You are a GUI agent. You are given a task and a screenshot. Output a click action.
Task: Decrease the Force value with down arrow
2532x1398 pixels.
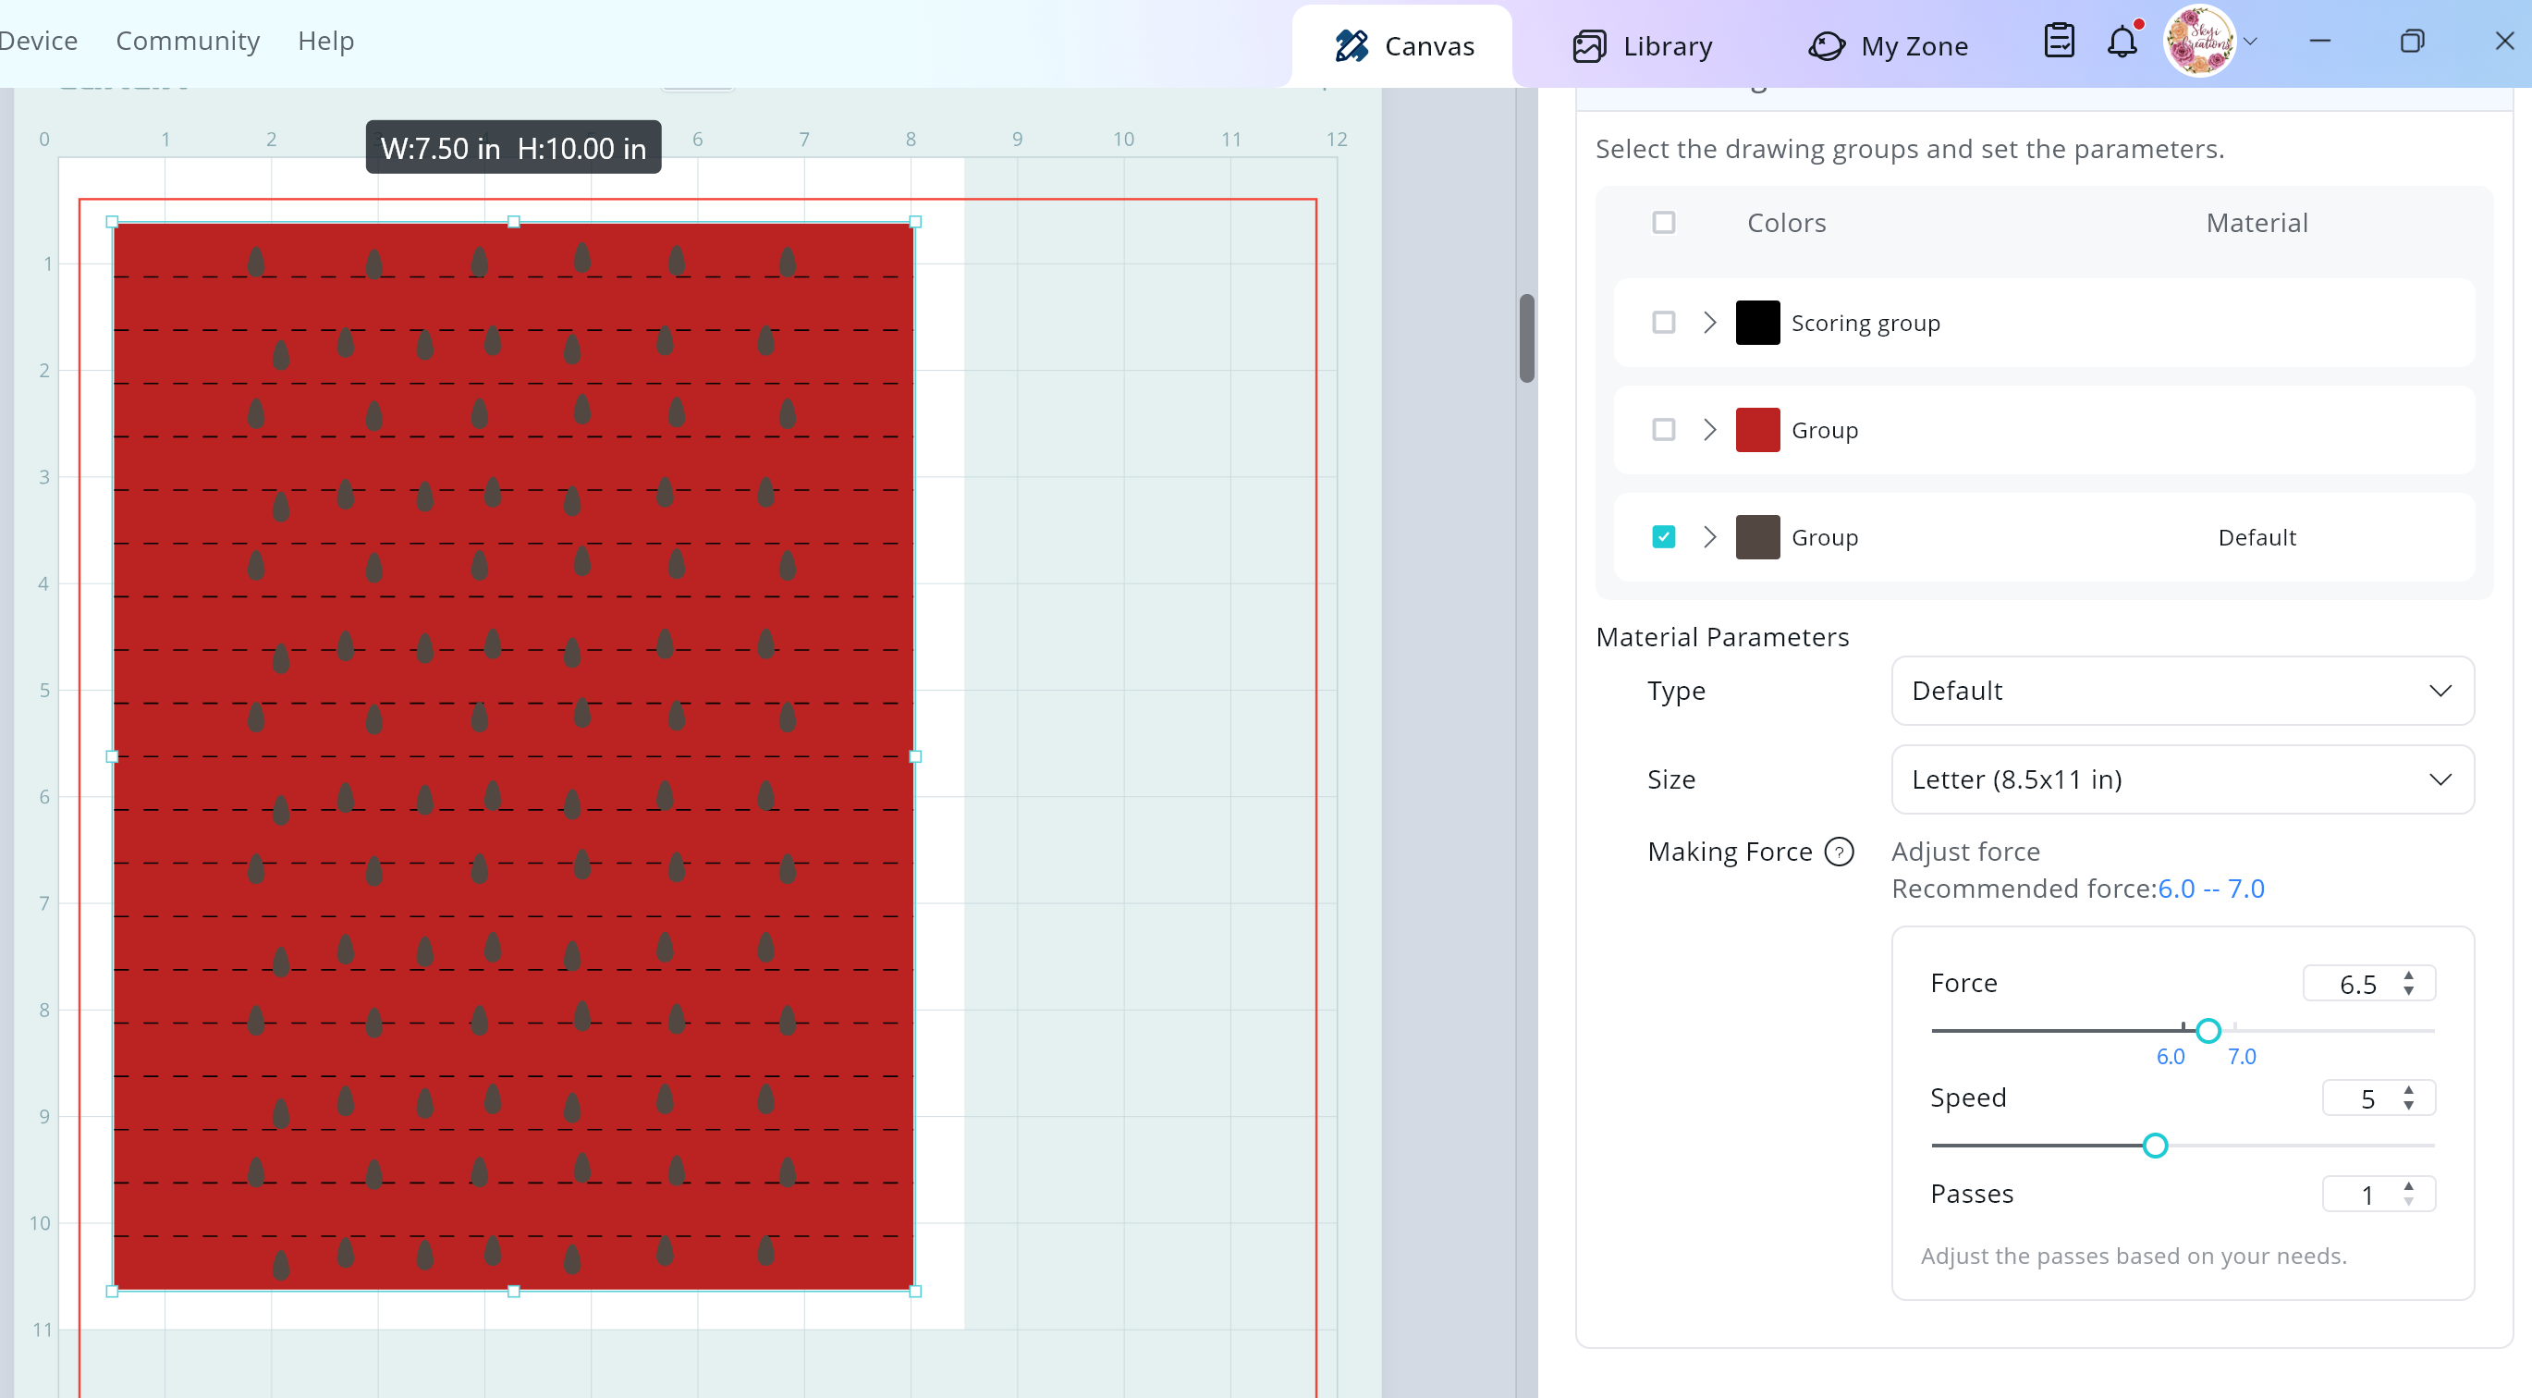(2408, 992)
